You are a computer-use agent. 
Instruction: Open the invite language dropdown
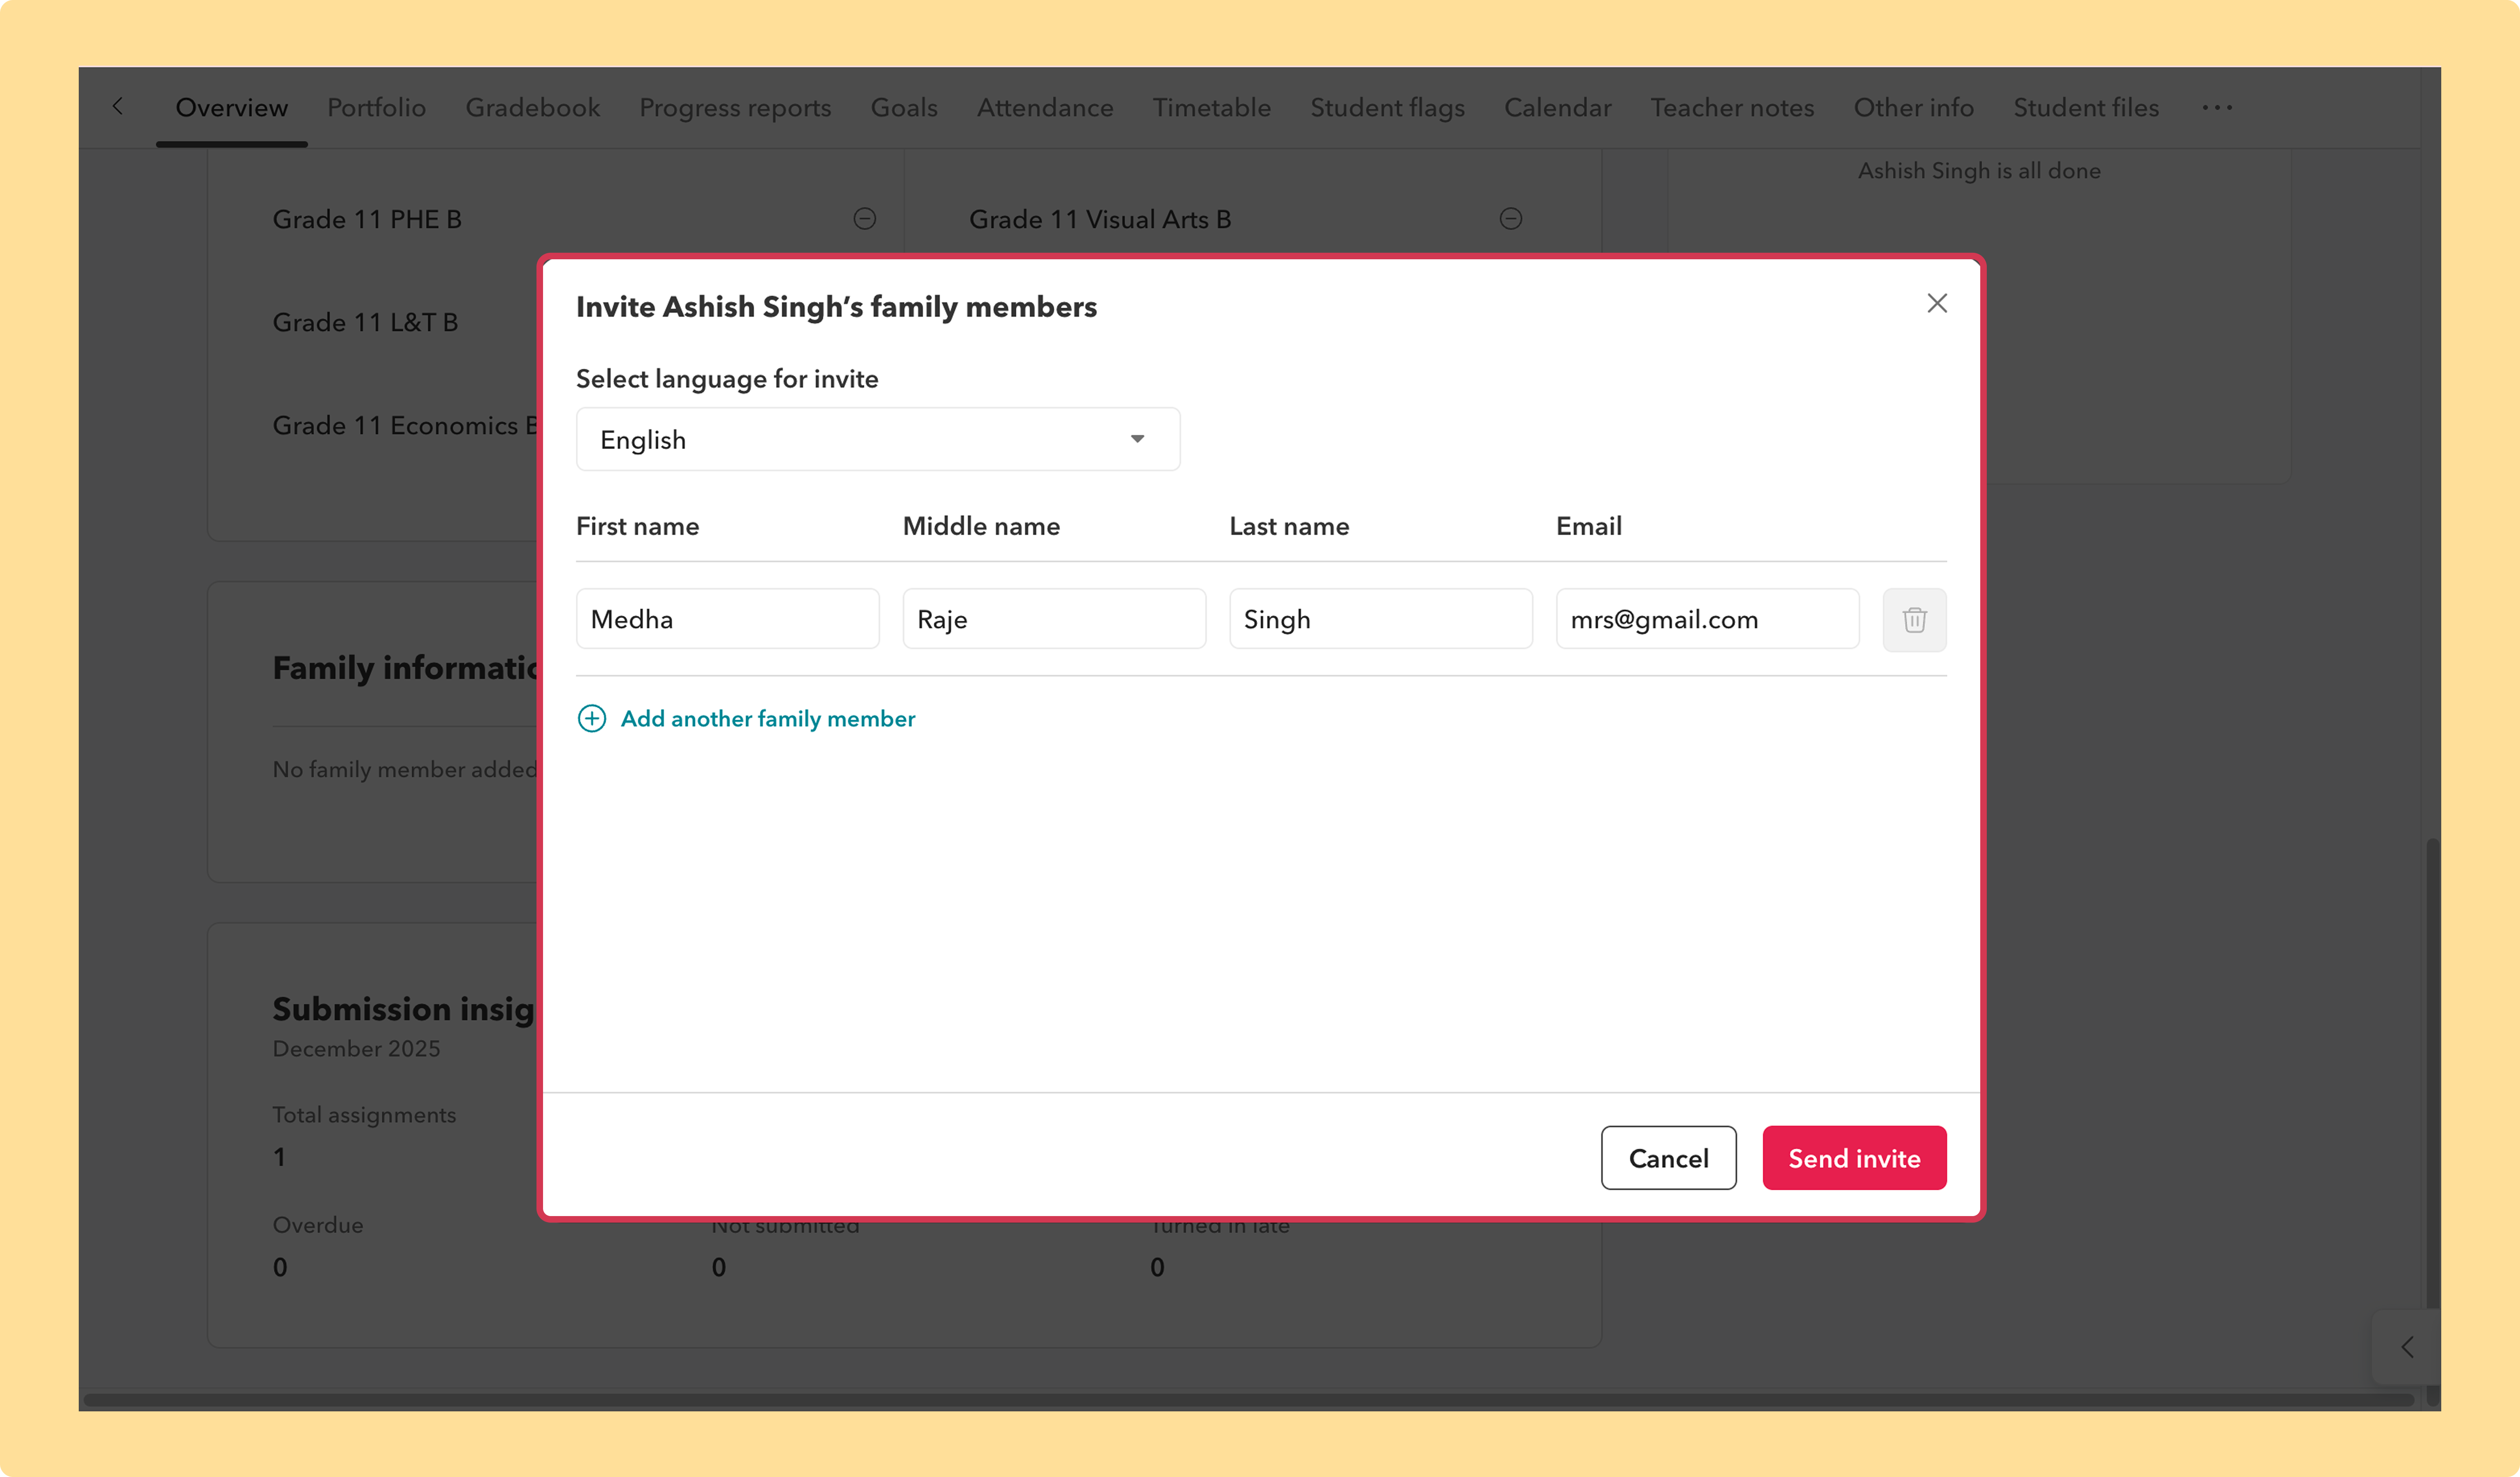[878, 439]
